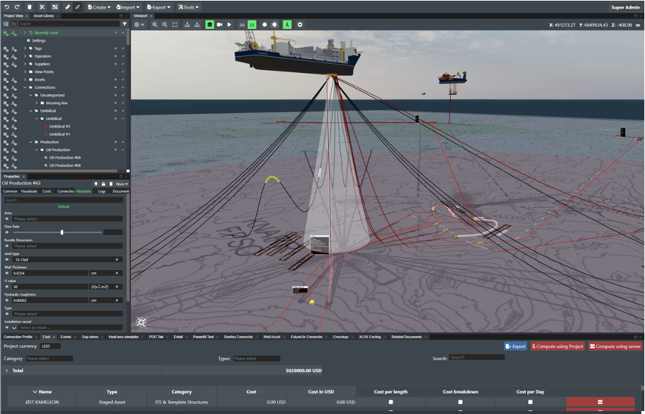Open the Tools dropdown menu
Viewport: 645px width, 414px height.
pos(189,7)
